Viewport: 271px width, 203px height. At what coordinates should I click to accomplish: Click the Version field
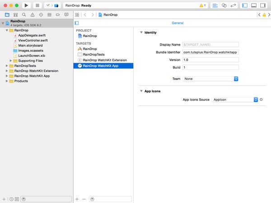click(210, 60)
